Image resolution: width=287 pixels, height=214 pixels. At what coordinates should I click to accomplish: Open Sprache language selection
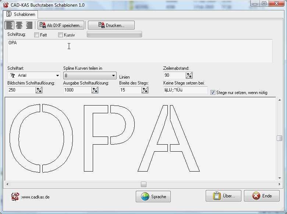(153, 196)
